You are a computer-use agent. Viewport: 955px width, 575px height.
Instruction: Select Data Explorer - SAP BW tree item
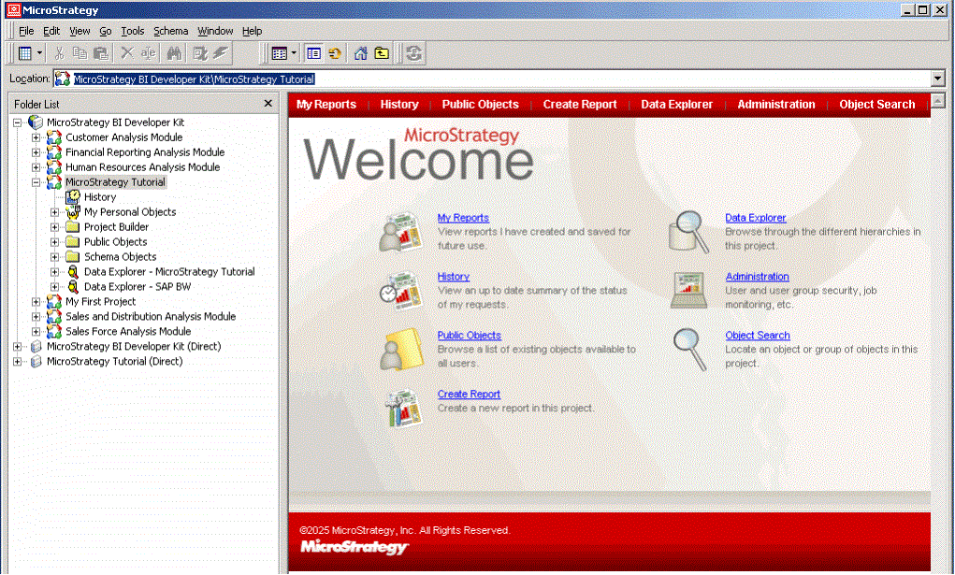click(x=137, y=287)
